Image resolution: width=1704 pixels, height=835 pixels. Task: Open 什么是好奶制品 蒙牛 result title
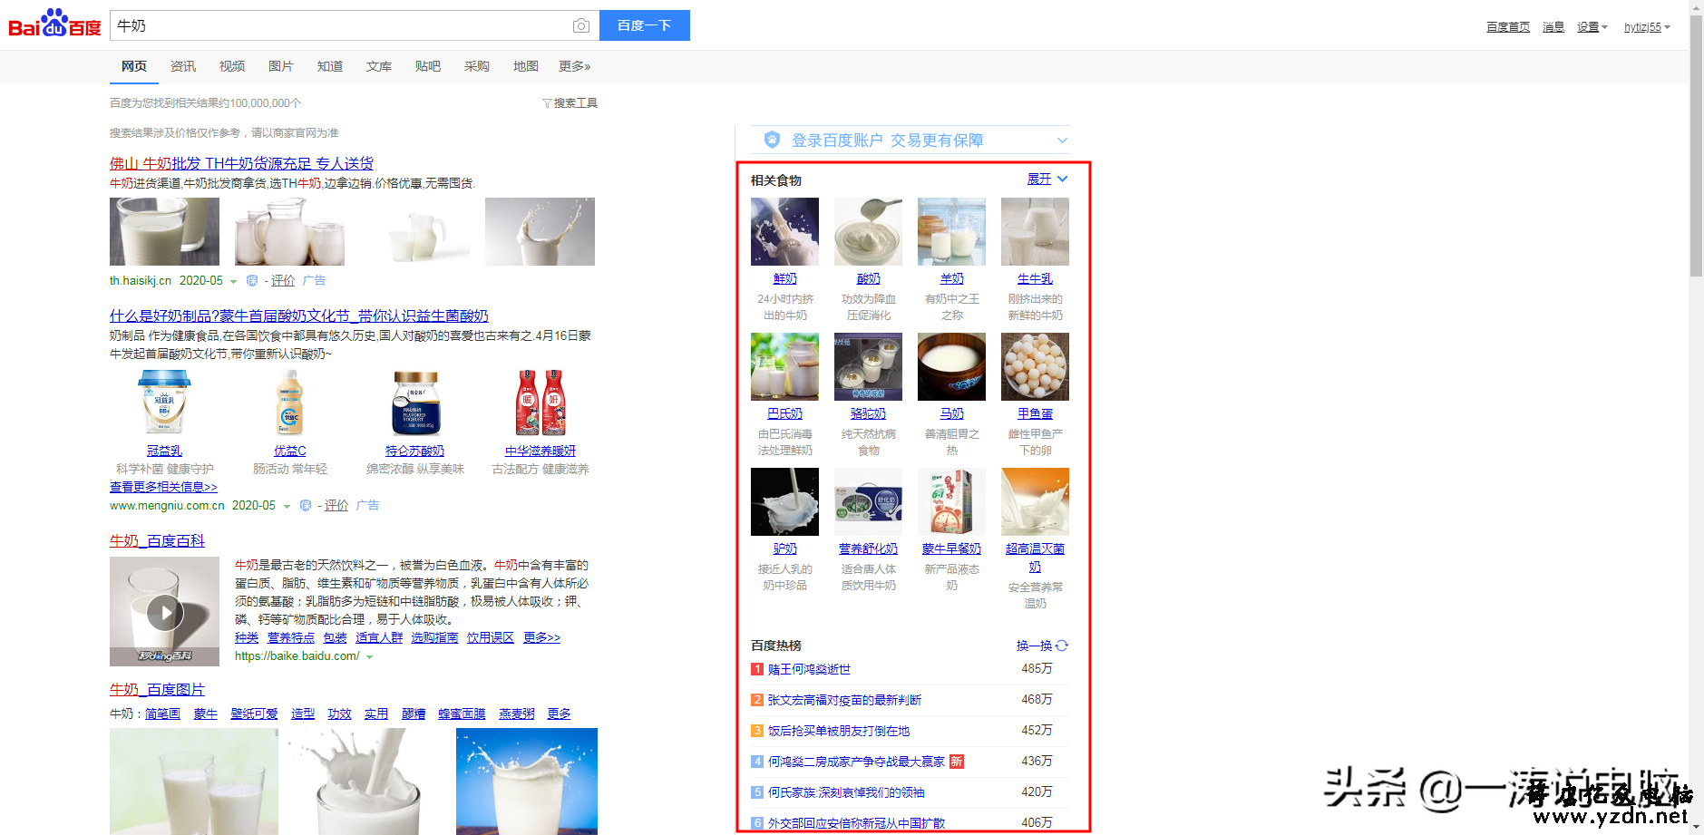[299, 316]
